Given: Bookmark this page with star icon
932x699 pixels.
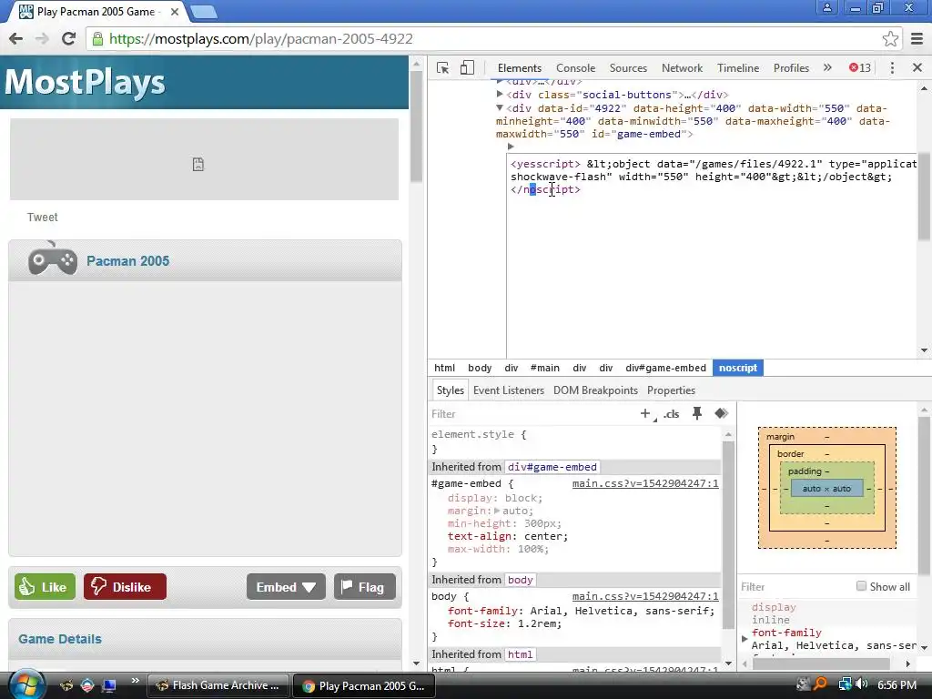Looking at the screenshot, I should tap(890, 38).
